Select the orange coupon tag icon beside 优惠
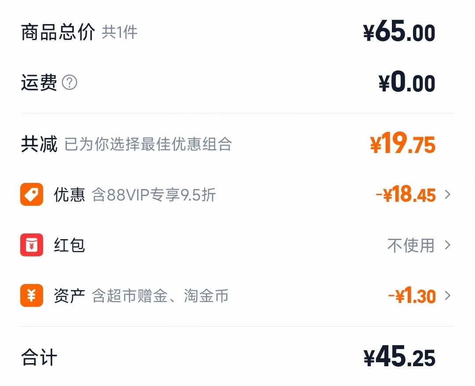Image resolution: width=475 pixels, height=386 pixels. [x=31, y=195]
